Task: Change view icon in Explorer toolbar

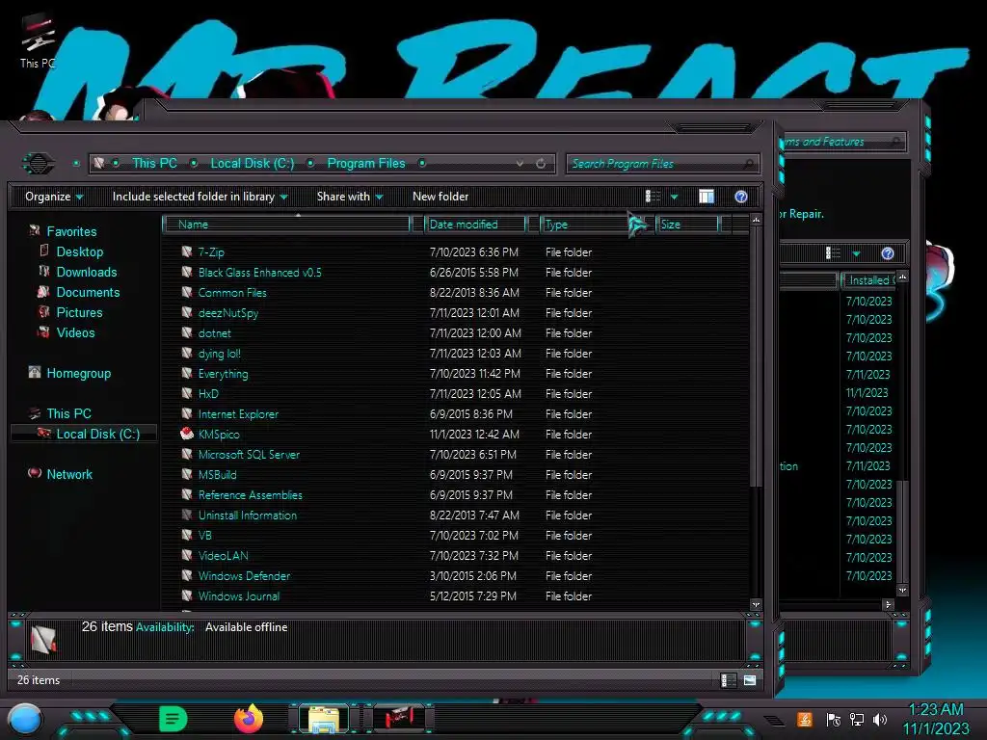Action: point(653,197)
